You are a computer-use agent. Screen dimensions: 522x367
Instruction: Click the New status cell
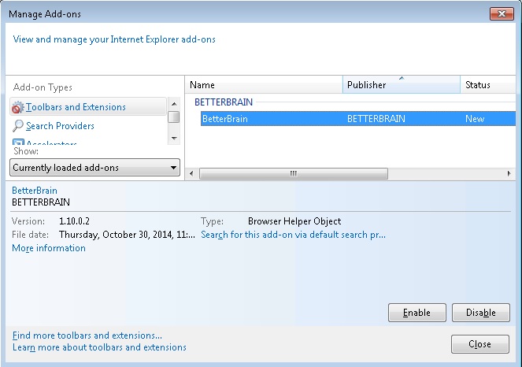click(475, 119)
